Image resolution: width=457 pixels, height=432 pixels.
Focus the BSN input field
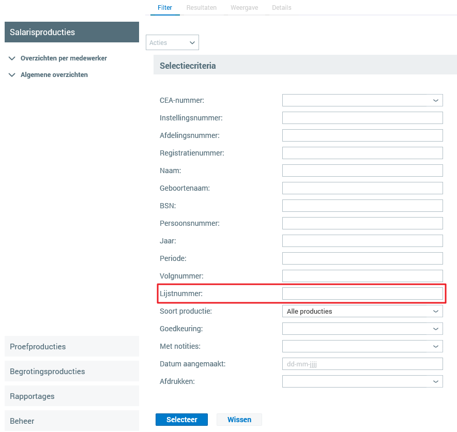(x=362, y=206)
